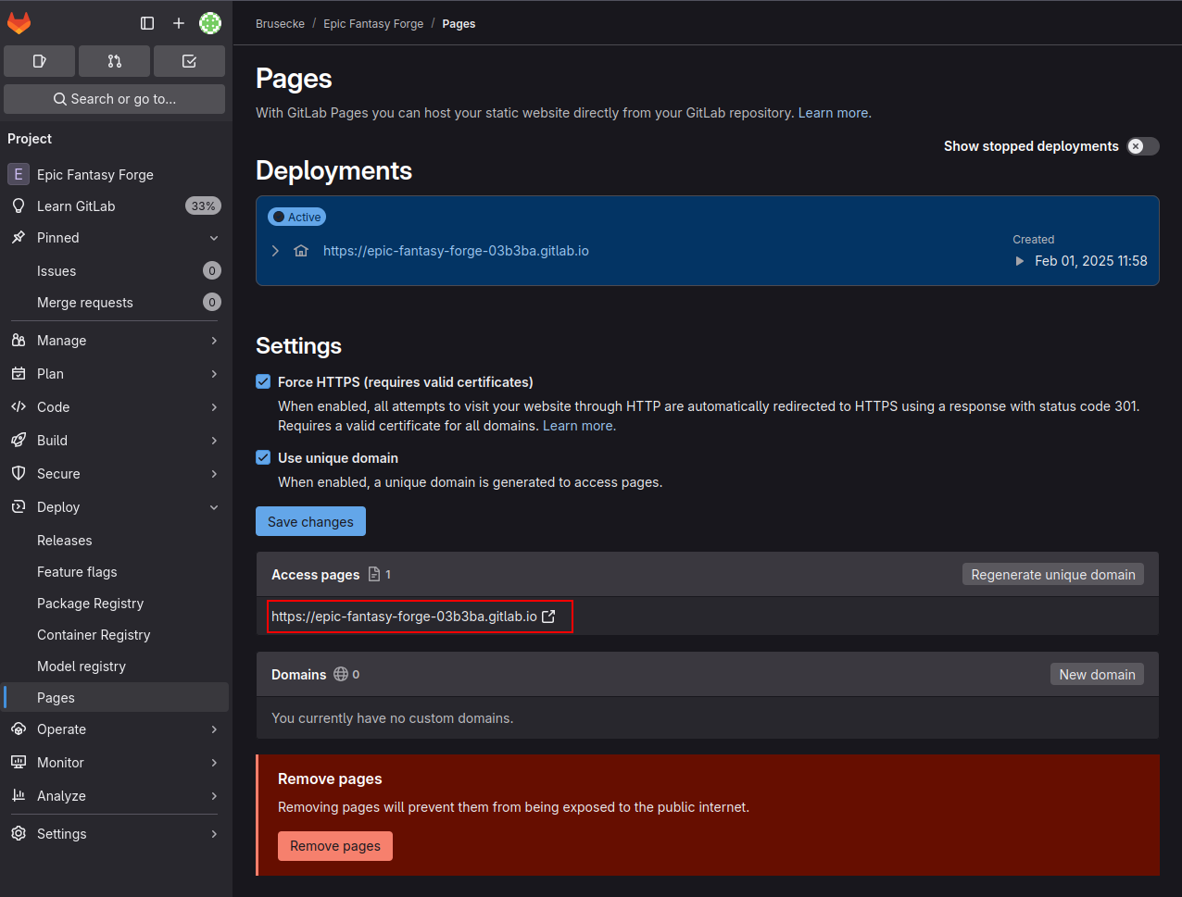
Task: Collapse the Pinned section chevron
Action: point(214,238)
